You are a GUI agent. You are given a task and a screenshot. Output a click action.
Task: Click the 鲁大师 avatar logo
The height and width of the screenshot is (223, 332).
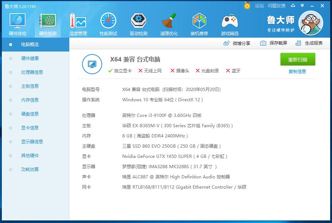[311, 23]
